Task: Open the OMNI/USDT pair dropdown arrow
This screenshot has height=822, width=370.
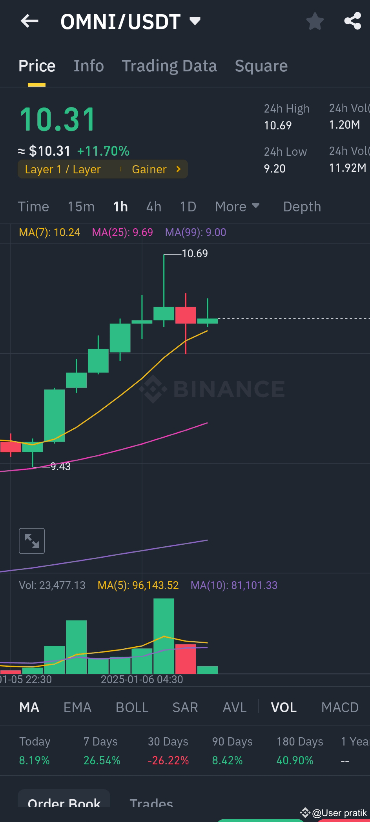Action: pyautogui.click(x=195, y=21)
